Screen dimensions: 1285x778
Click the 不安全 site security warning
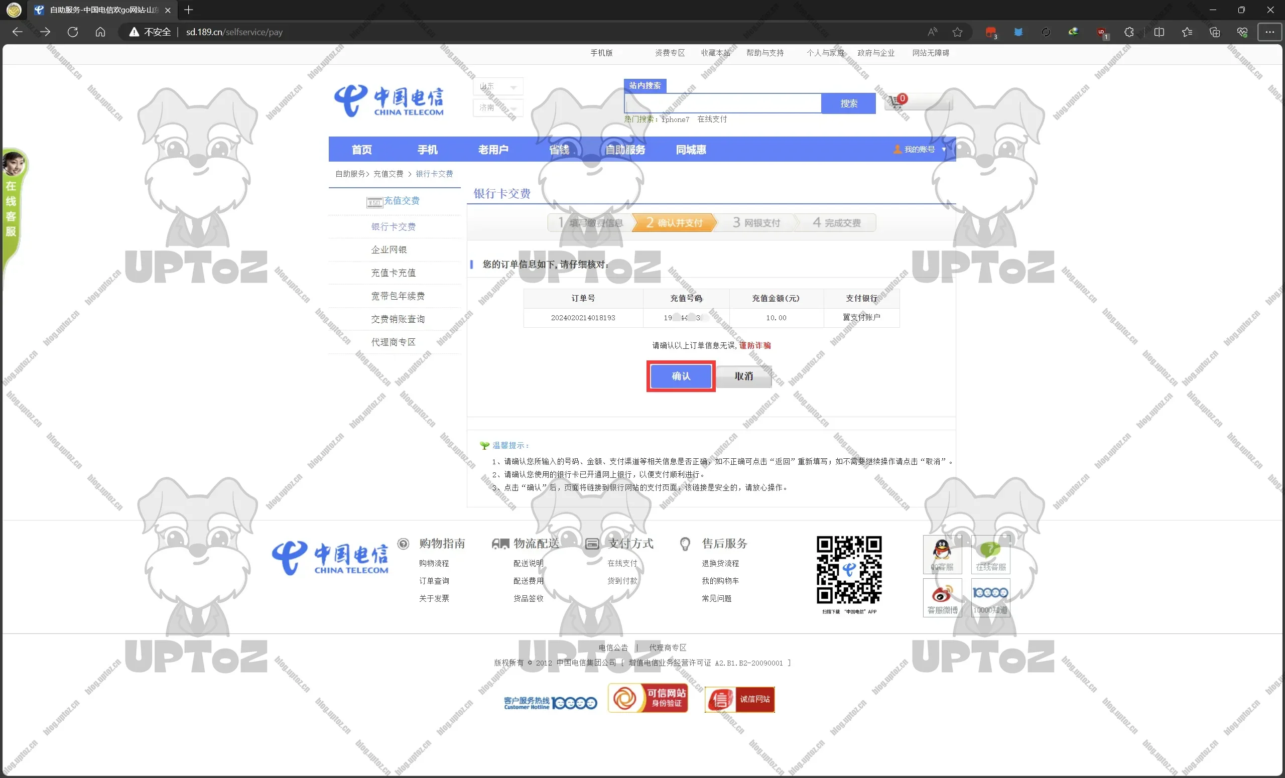point(150,32)
